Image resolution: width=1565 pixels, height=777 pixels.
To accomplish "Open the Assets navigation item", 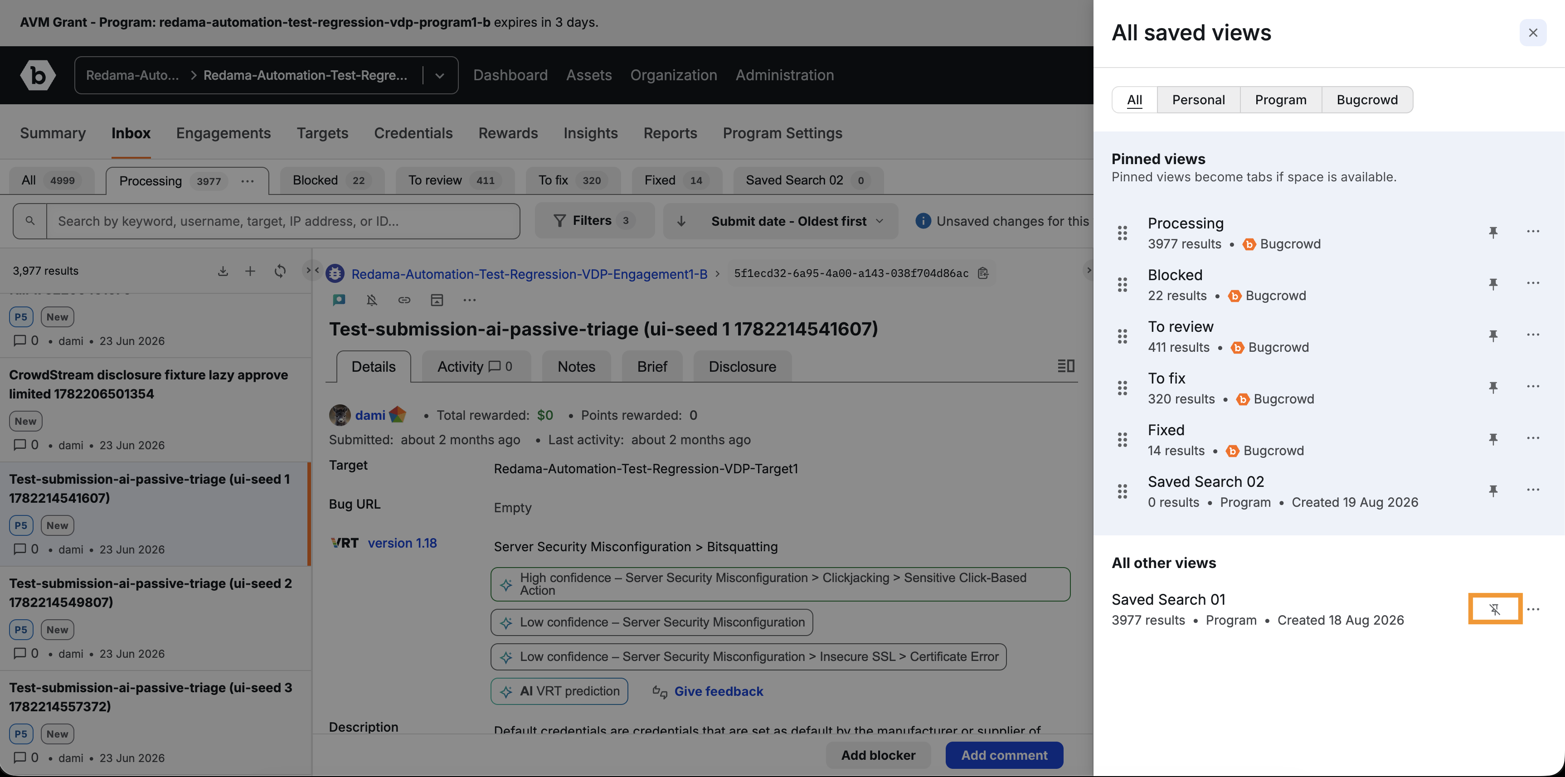I will 589,75.
